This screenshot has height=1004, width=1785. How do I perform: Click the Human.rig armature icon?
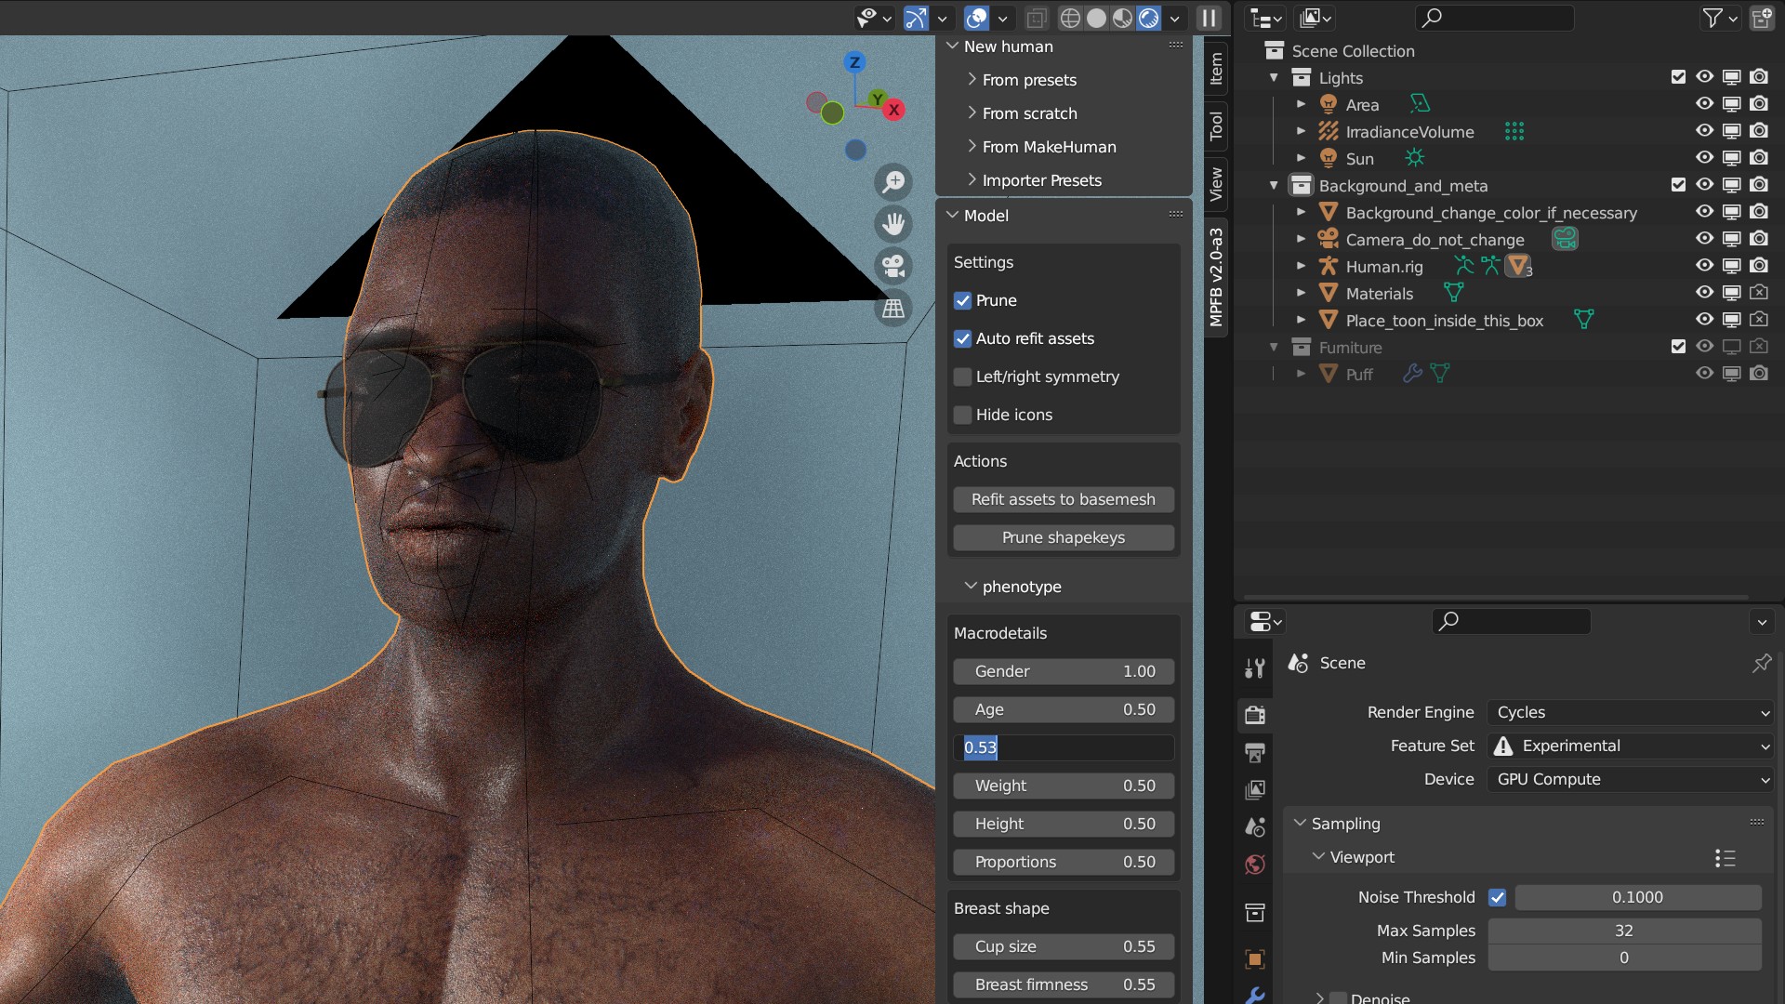(1328, 266)
